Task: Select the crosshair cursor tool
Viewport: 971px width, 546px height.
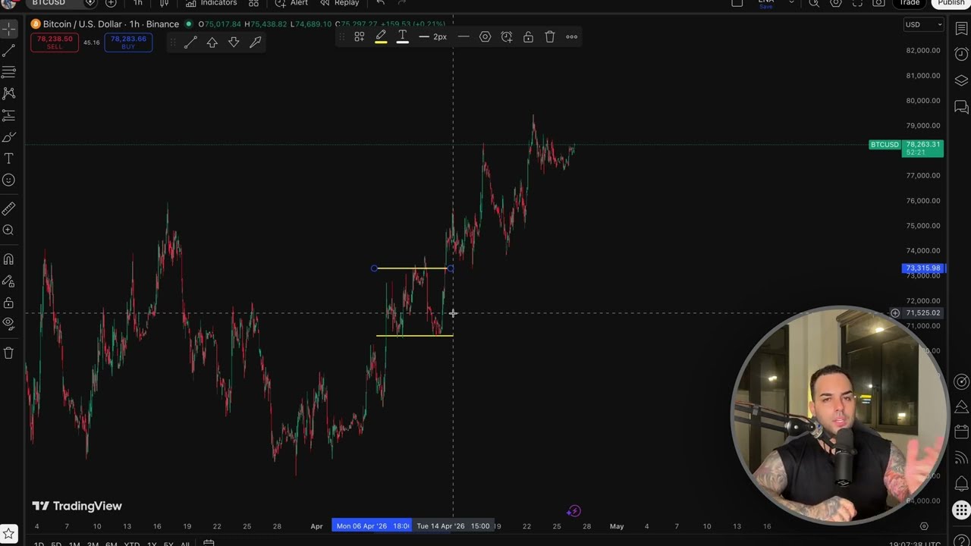Action: click(x=9, y=29)
